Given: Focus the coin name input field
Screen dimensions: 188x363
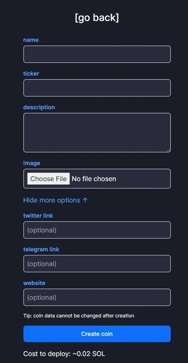Looking at the screenshot, I should [97, 54].
